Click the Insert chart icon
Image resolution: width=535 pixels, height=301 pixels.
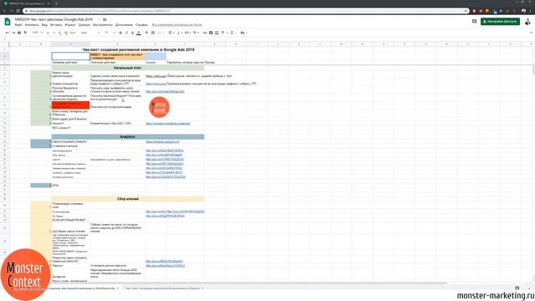[x=217, y=33]
